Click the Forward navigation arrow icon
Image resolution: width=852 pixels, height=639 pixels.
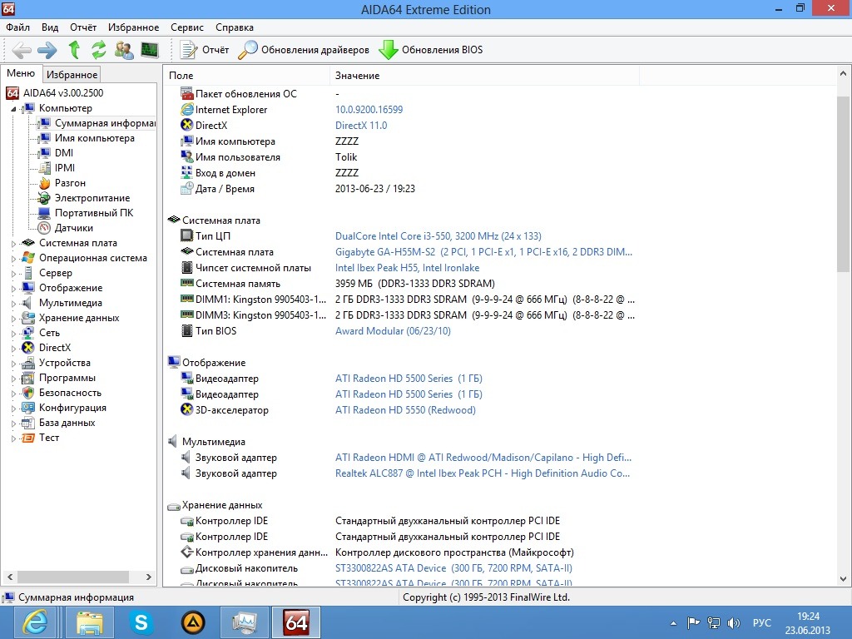click(x=47, y=50)
